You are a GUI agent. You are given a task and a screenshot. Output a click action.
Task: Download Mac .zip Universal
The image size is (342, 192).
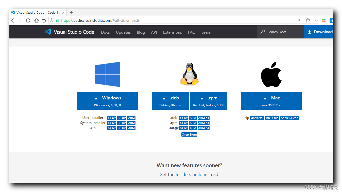point(257,118)
